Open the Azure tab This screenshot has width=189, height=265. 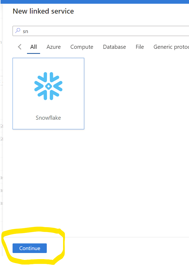point(53,47)
